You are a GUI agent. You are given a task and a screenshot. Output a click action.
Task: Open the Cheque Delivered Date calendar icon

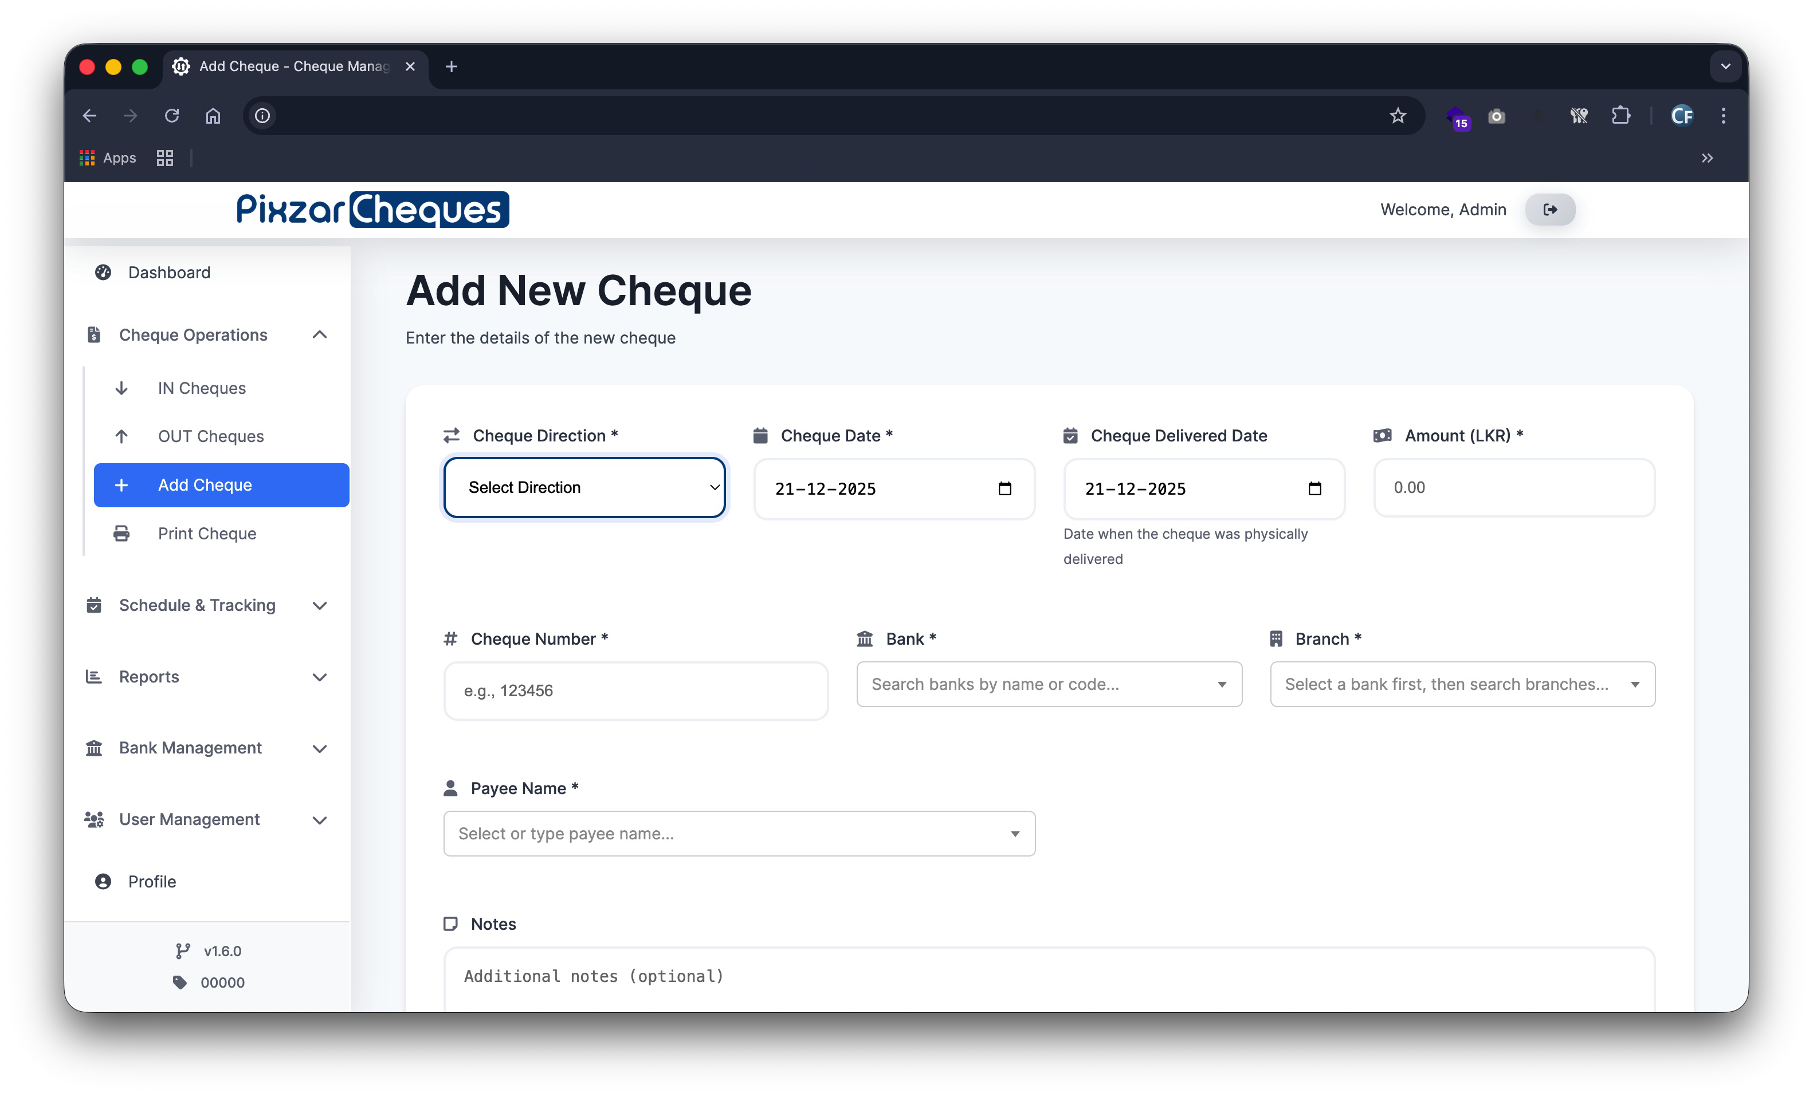pos(1314,489)
